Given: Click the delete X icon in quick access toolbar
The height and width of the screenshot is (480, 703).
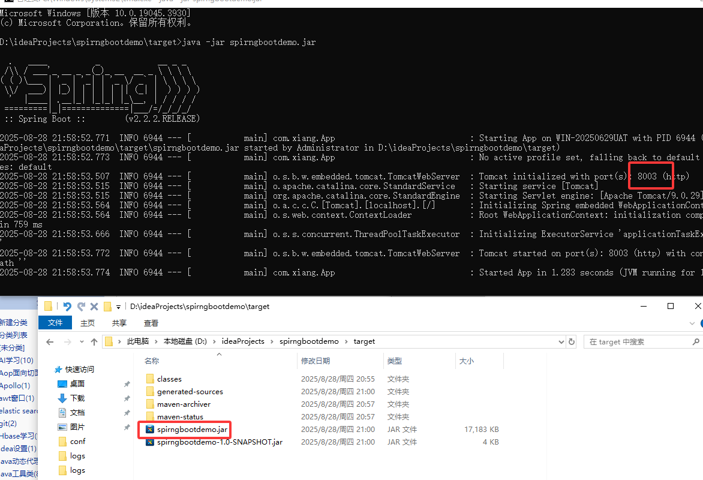Looking at the screenshot, I should [x=94, y=307].
